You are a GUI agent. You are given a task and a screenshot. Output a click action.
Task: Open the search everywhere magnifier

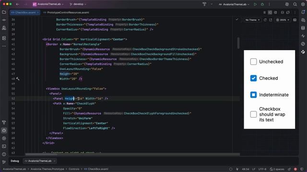[x=295, y=4]
